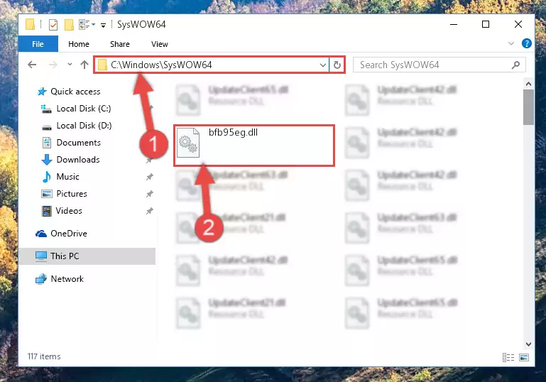Open the Customize Quick Access Toolbar arrow

tap(103, 25)
